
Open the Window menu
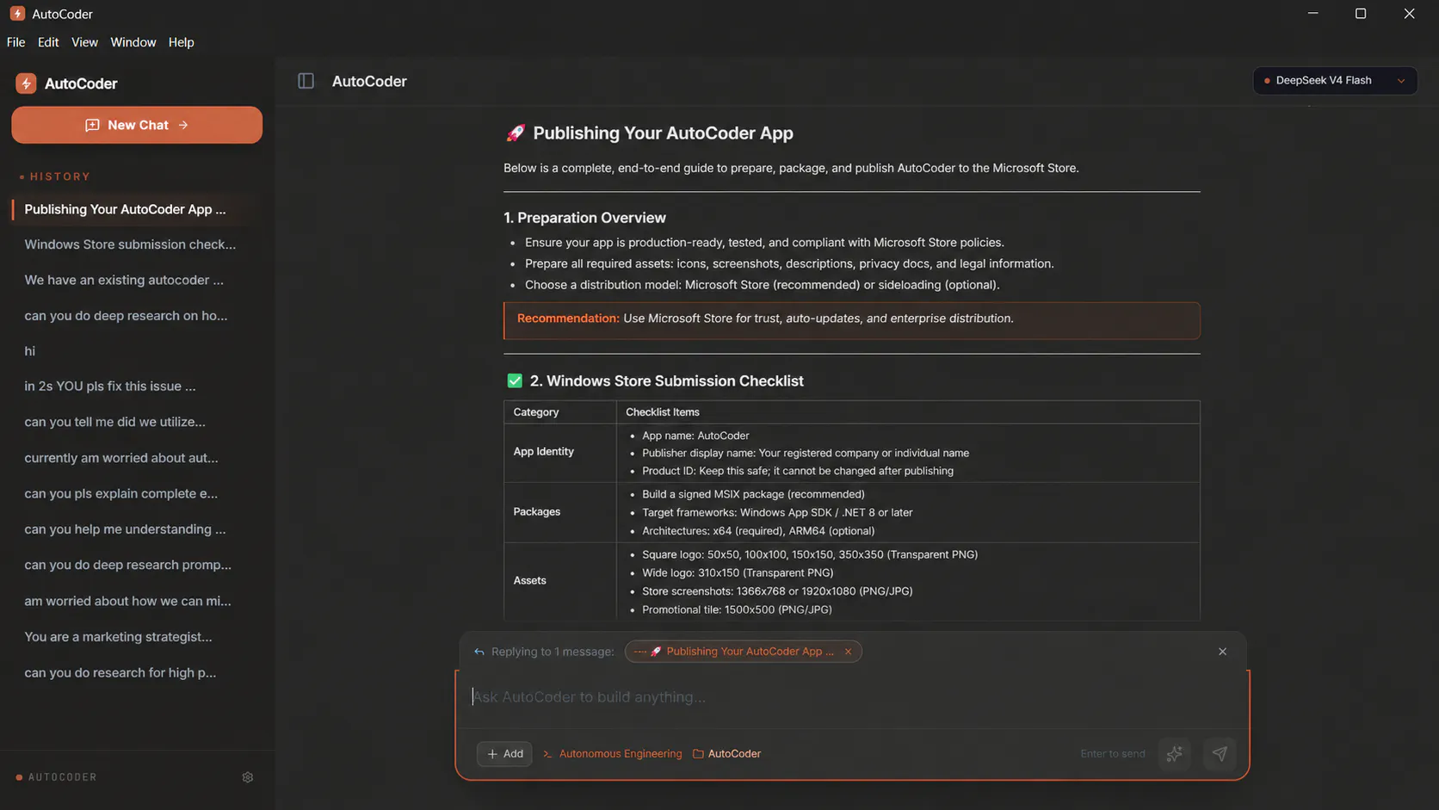133,42
